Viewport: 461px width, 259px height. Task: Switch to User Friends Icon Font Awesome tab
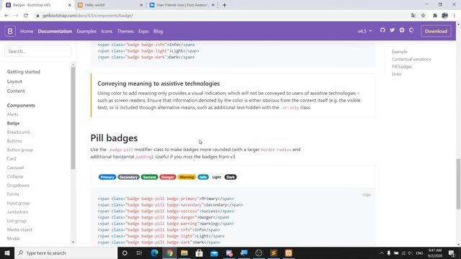pos(182,5)
